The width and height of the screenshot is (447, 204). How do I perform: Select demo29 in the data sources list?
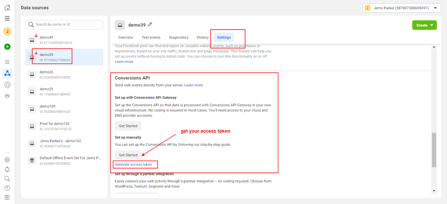[x=64, y=91]
